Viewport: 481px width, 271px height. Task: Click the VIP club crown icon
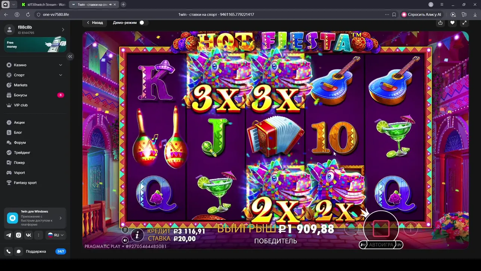(9, 105)
